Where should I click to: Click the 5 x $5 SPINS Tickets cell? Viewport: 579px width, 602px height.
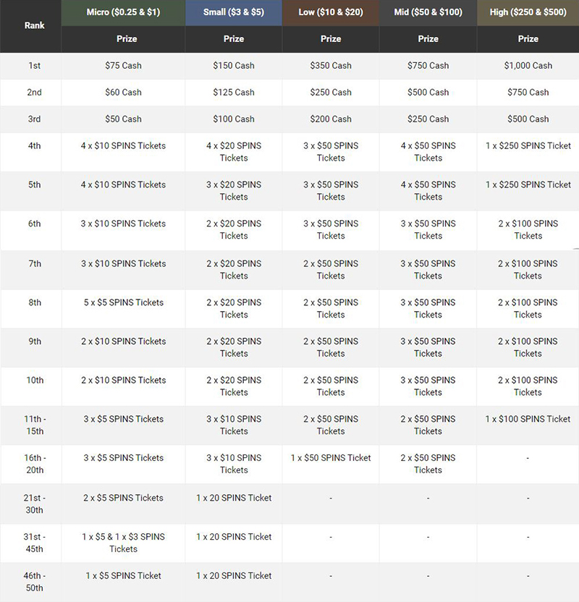123,302
